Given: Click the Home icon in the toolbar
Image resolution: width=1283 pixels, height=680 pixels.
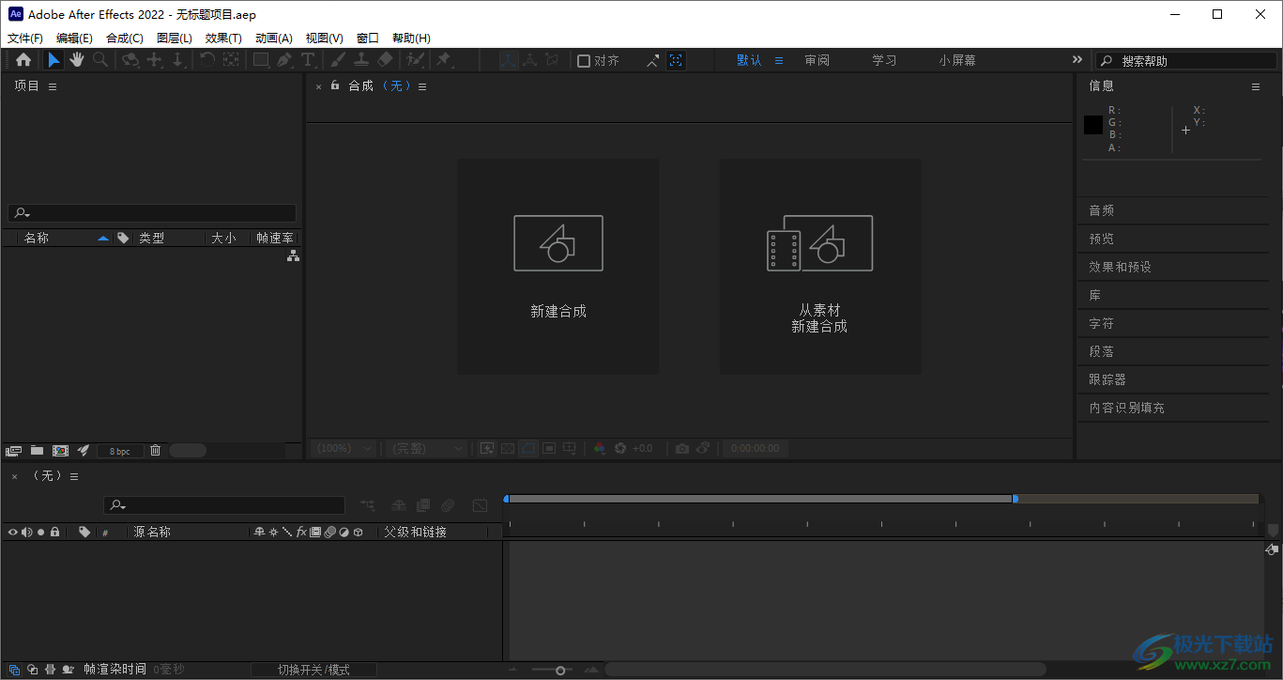Looking at the screenshot, I should (23, 60).
